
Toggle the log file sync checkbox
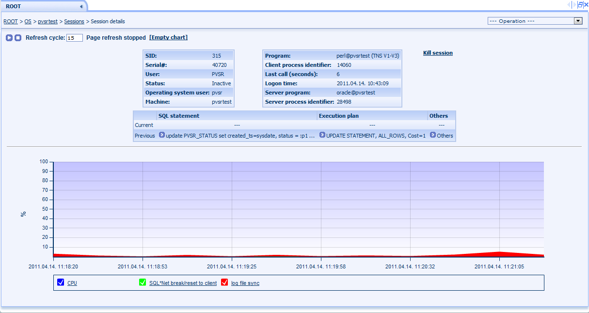(x=224, y=282)
